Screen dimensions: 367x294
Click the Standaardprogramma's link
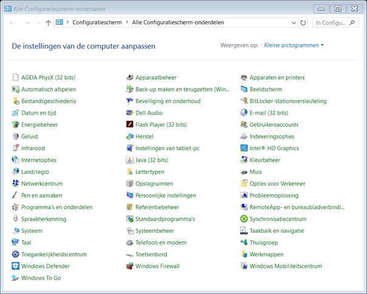pyautogui.click(x=165, y=219)
